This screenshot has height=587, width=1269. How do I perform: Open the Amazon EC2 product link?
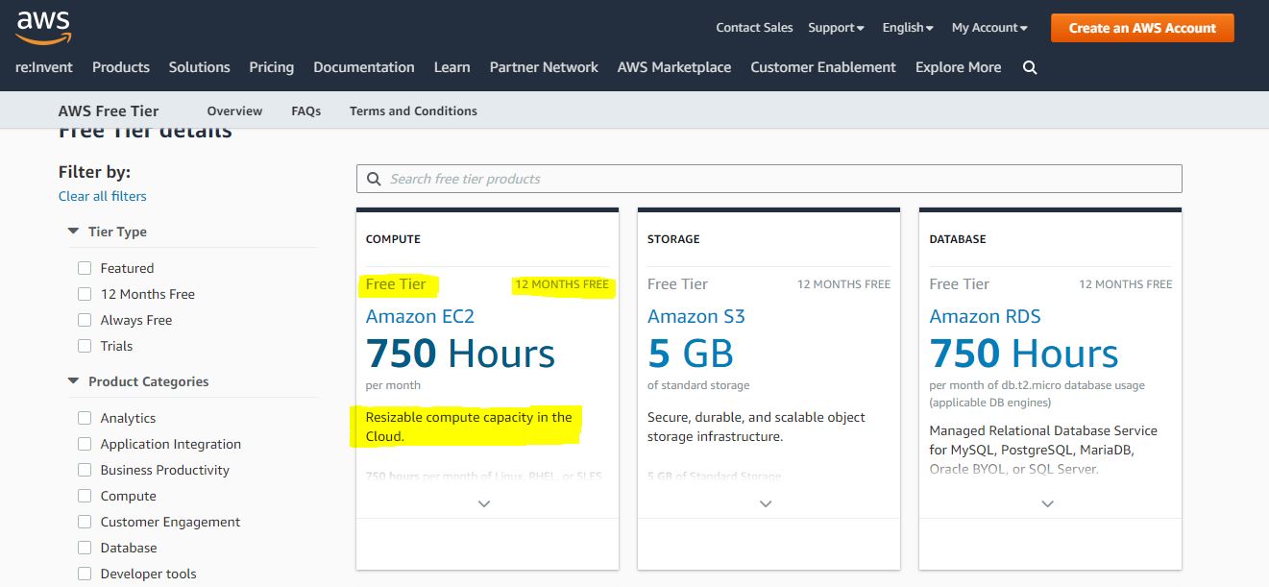coord(420,316)
